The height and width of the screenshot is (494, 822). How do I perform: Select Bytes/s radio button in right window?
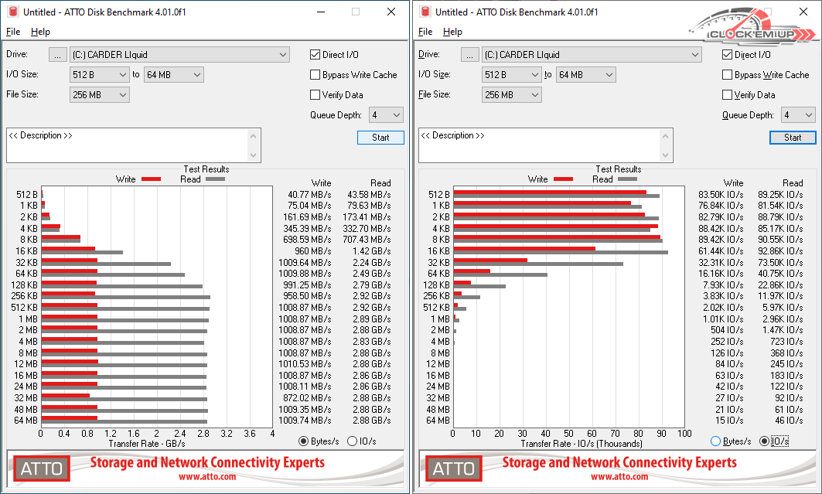(715, 441)
